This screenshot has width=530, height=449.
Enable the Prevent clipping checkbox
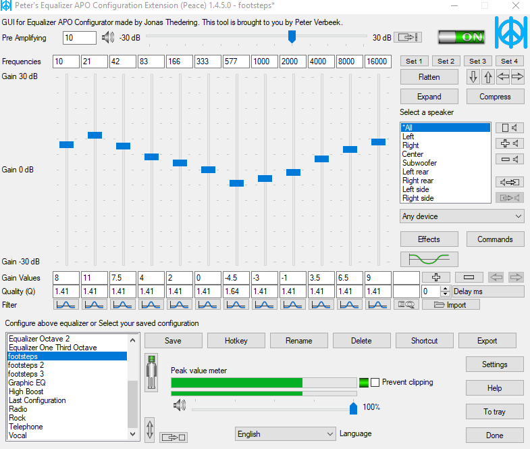(375, 383)
